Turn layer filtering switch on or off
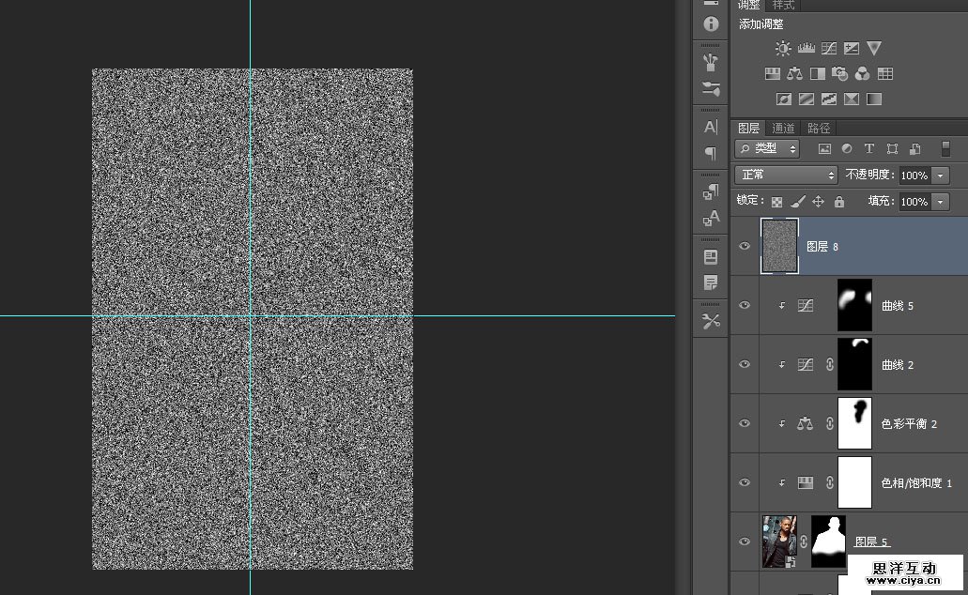The width and height of the screenshot is (968, 595). click(x=945, y=148)
